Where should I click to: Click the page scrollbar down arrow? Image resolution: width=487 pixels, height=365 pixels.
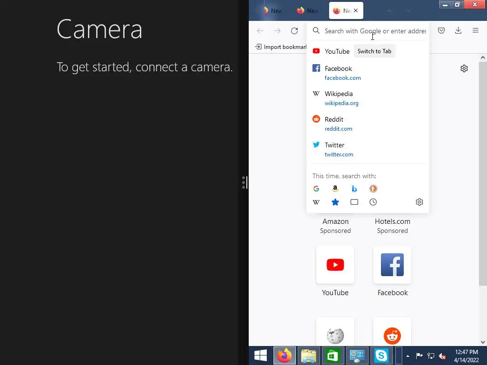point(483,342)
